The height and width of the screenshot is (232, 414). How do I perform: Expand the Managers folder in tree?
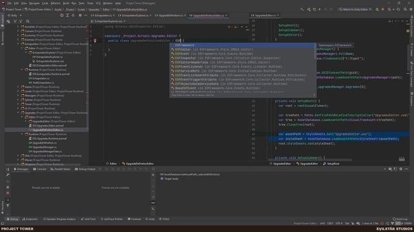point(18,95)
